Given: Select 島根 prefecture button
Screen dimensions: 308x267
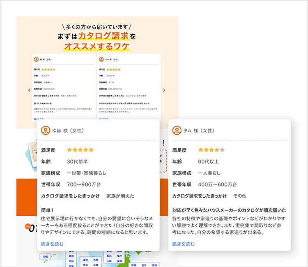Looking at the screenshot, I should (71, 256).
